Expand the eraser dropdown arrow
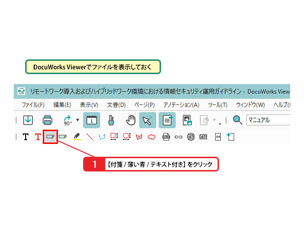304x228 pixels. tap(214, 120)
